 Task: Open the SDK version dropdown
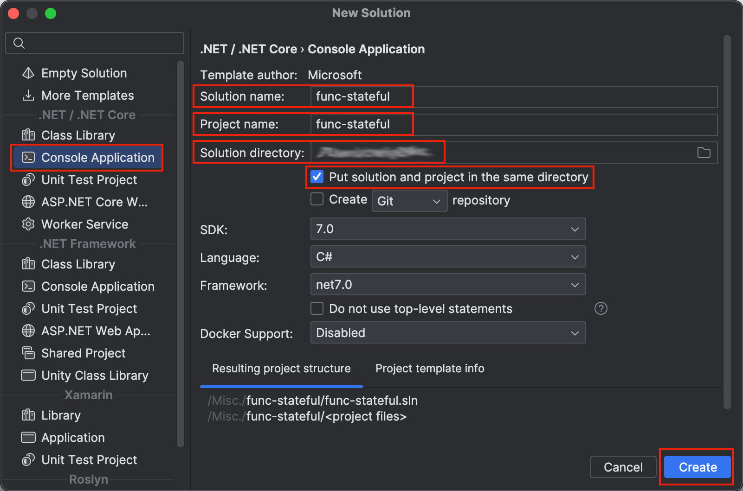[x=448, y=229]
